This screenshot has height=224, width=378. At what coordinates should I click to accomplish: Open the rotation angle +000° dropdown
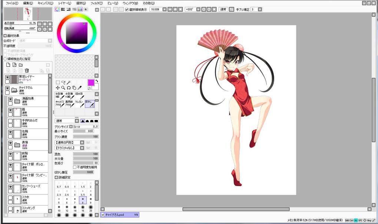point(198,9)
